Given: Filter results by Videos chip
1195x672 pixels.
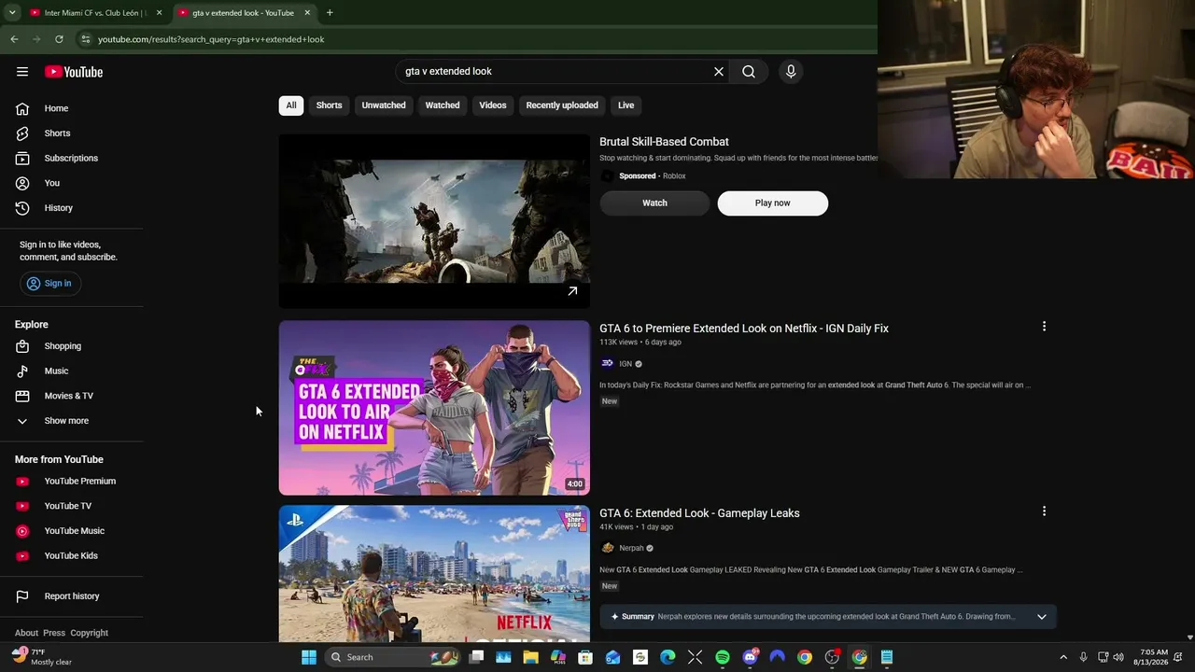Looking at the screenshot, I should point(493,105).
